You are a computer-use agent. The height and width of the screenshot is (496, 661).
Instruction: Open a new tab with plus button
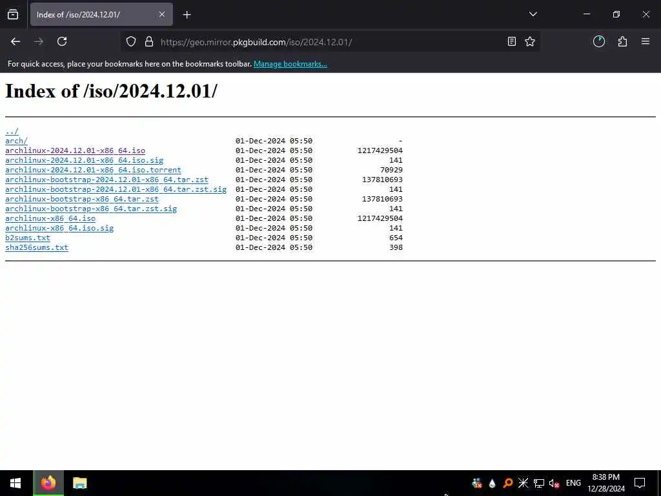187,15
